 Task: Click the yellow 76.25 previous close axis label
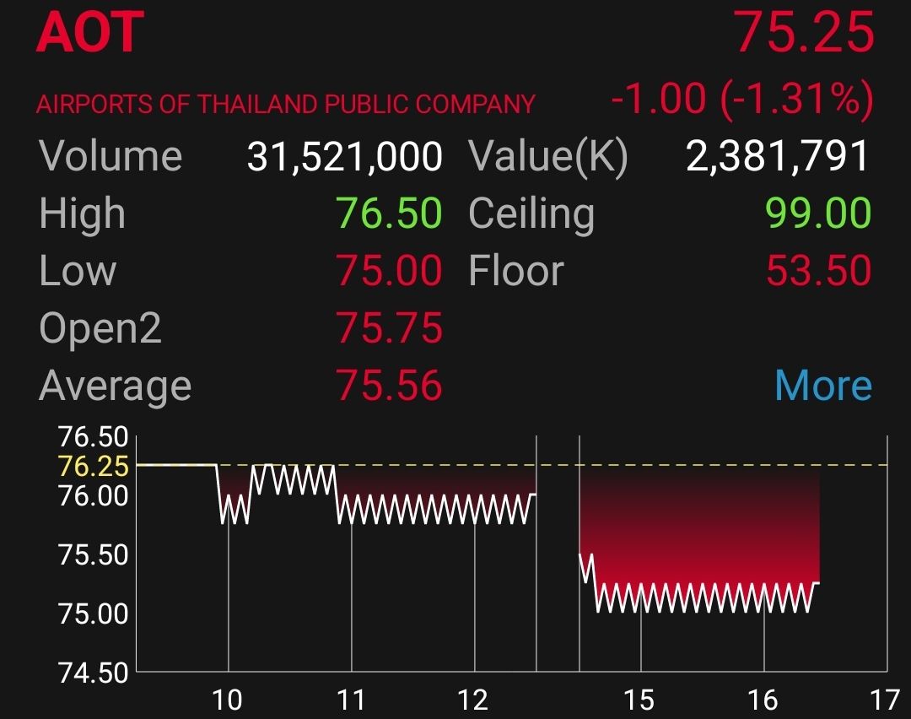pyautogui.click(x=94, y=466)
